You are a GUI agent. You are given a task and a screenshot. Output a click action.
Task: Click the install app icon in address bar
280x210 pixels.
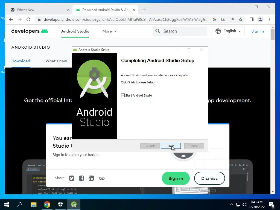(223, 19)
